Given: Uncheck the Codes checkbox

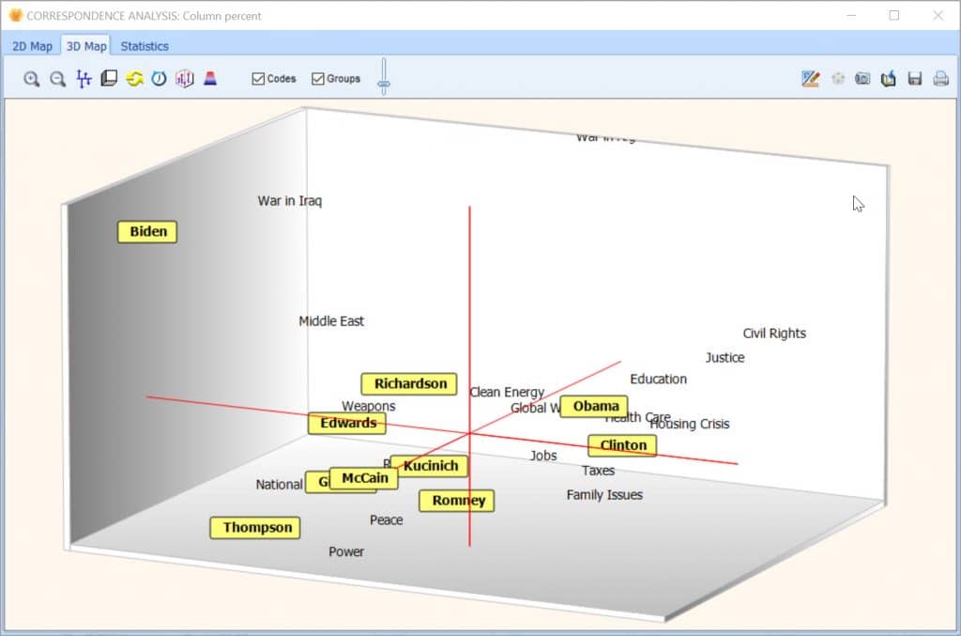Looking at the screenshot, I should [259, 79].
